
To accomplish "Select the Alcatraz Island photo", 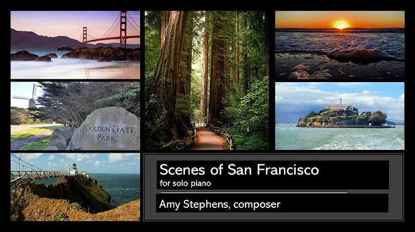I will pos(340,116).
